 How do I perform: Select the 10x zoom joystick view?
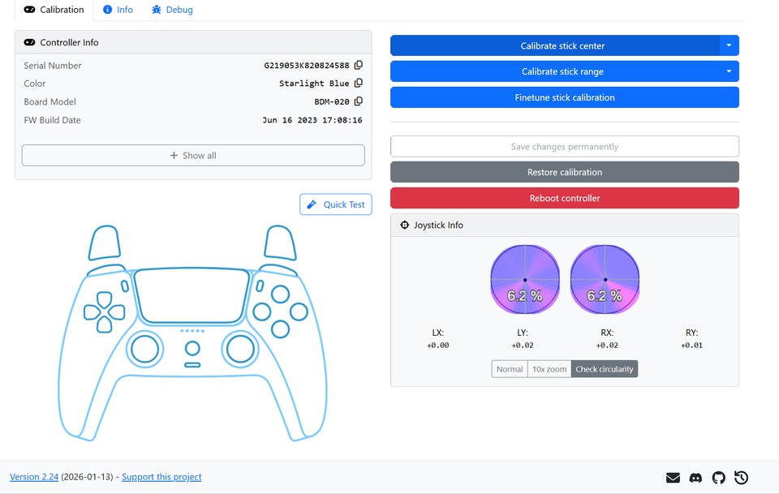pos(549,369)
